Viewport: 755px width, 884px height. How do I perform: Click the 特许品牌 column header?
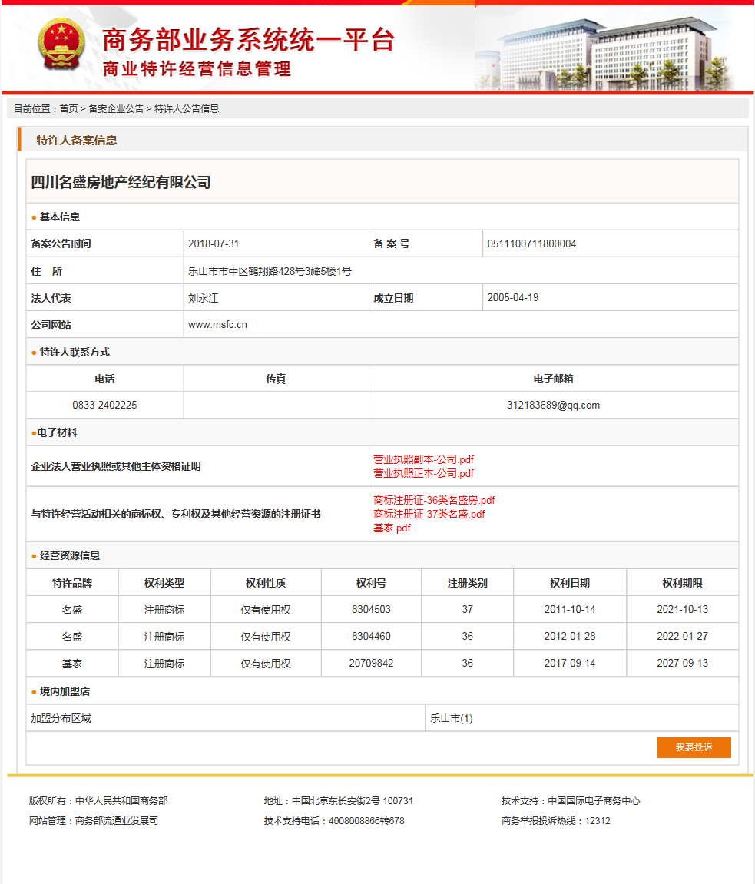pyautogui.click(x=72, y=583)
